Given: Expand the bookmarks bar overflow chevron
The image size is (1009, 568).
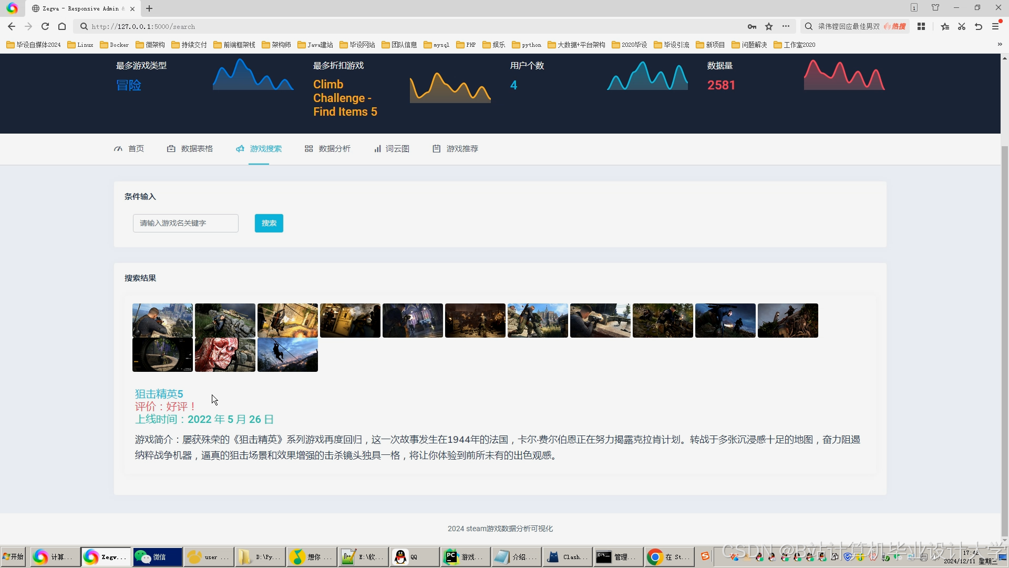Looking at the screenshot, I should [x=1000, y=45].
